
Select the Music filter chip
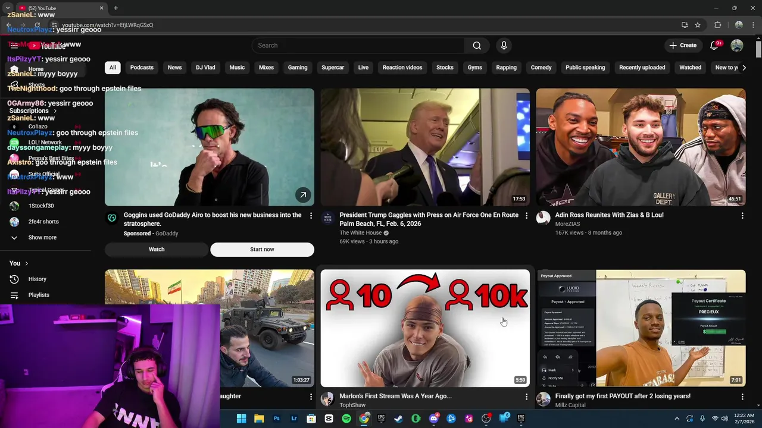[237, 67]
